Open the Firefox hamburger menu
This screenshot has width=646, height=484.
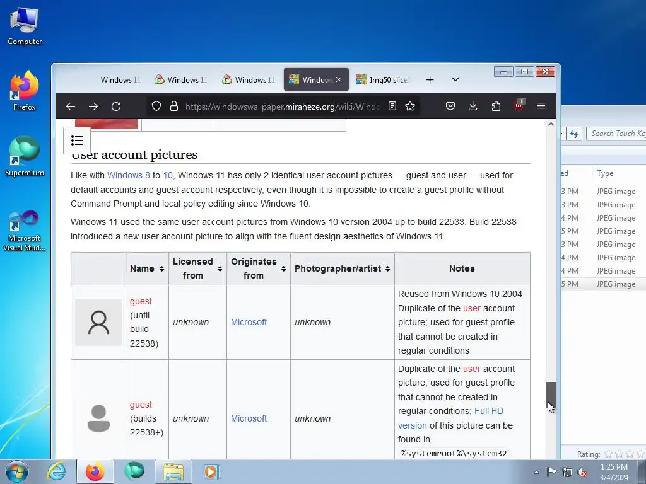(x=541, y=106)
